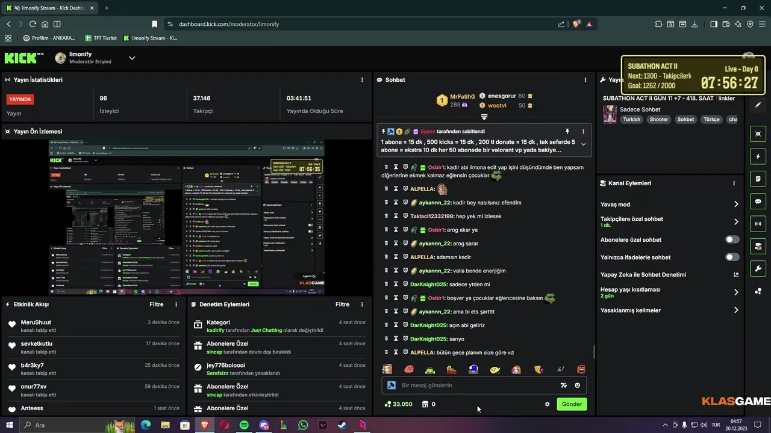Click the chat scrollbar
Screen dimensions: 771x433
pos(594,352)
